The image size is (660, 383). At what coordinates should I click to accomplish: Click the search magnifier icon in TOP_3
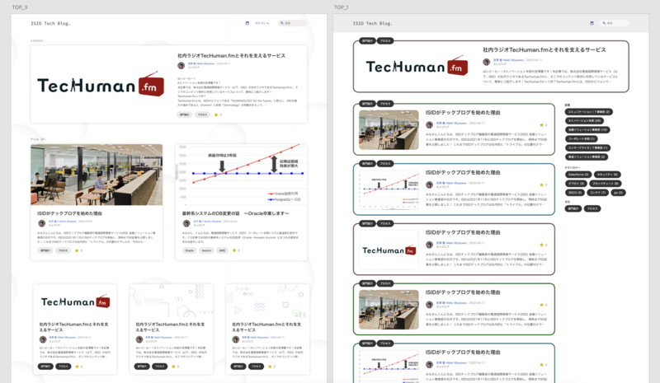point(281,23)
